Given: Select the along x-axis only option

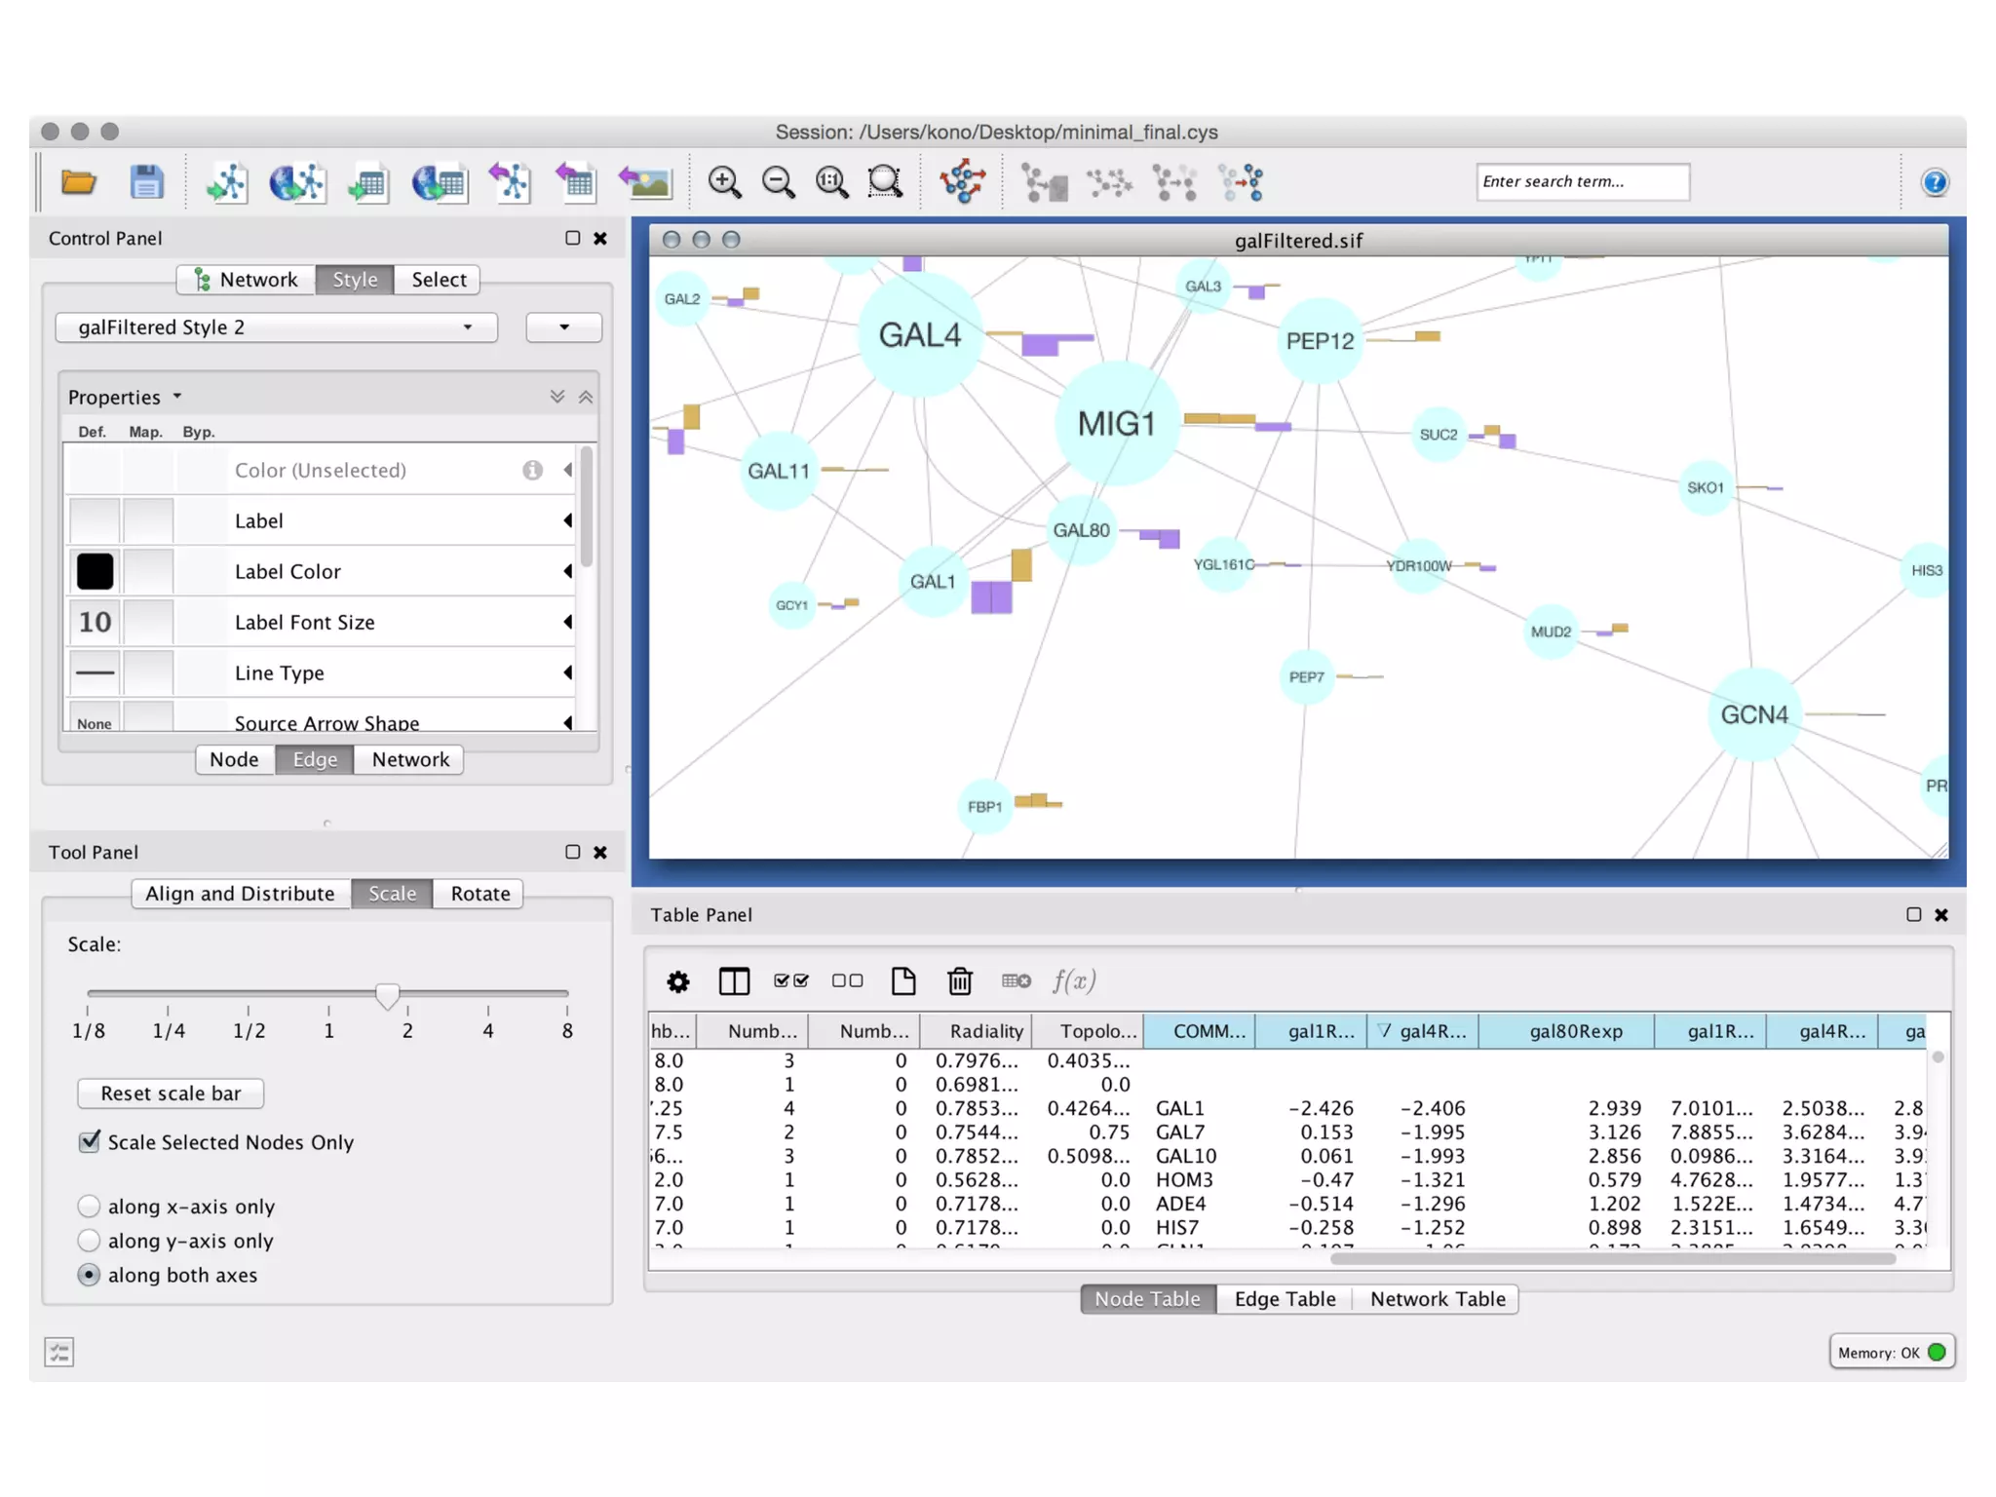Looking at the screenshot, I should pos(89,1207).
